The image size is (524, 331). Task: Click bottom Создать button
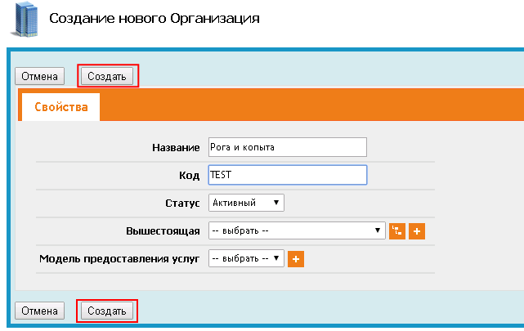pos(107,311)
